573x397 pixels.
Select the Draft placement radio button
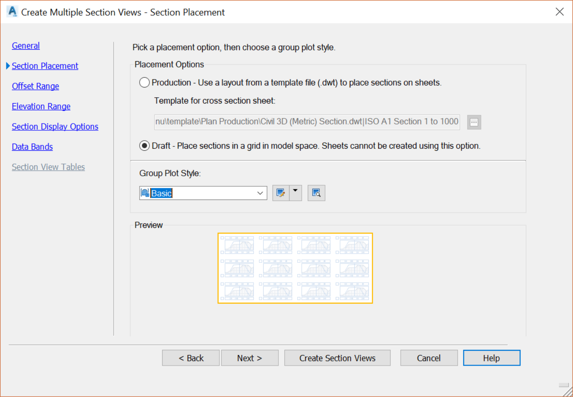click(x=144, y=146)
